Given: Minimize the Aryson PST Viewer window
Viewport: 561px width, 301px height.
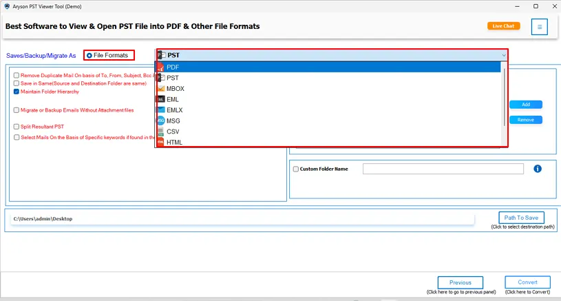Looking at the screenshot, I should [x=517, y=6].
